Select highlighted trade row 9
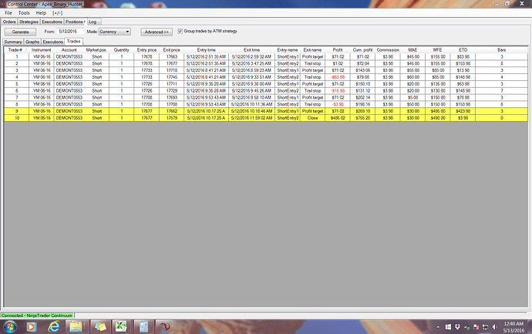 click(266, 111)
